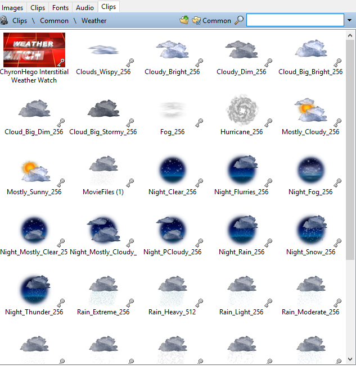The image size is (356, 366).
Task: Open the Audio tab
Action: pos(85,7)
